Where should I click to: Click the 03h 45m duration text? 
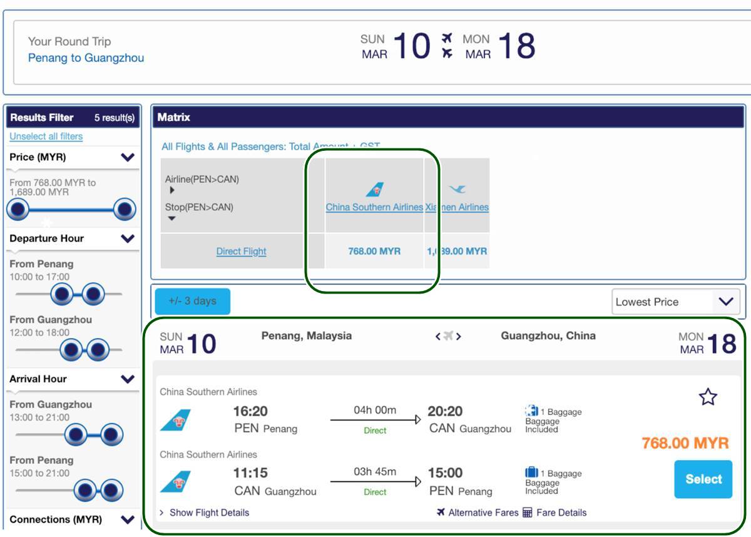[x=375, y=472]
